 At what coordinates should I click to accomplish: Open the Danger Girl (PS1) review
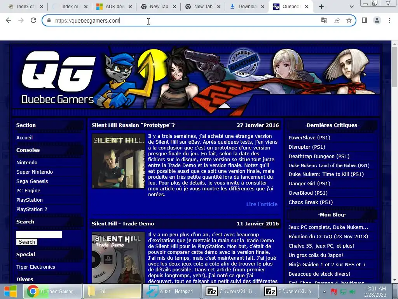pos(309,184)
